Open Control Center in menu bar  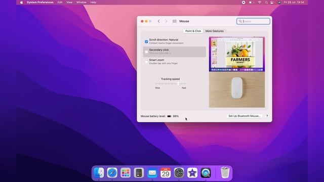click(272, 3)
